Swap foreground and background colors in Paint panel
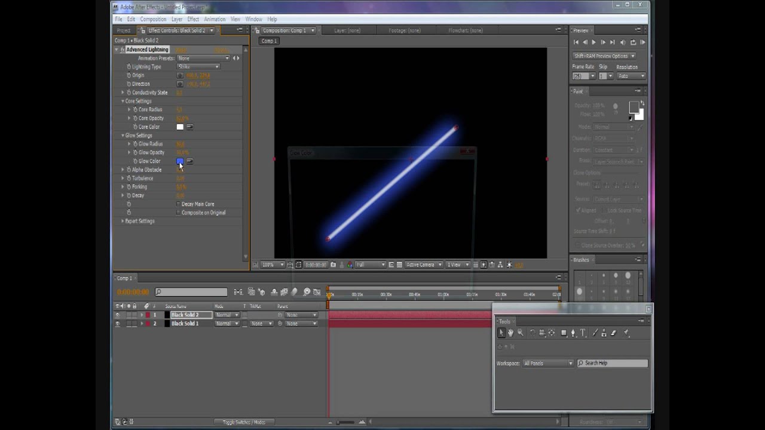This screenshot has height=430, width=765. click(x=642, y=104)
